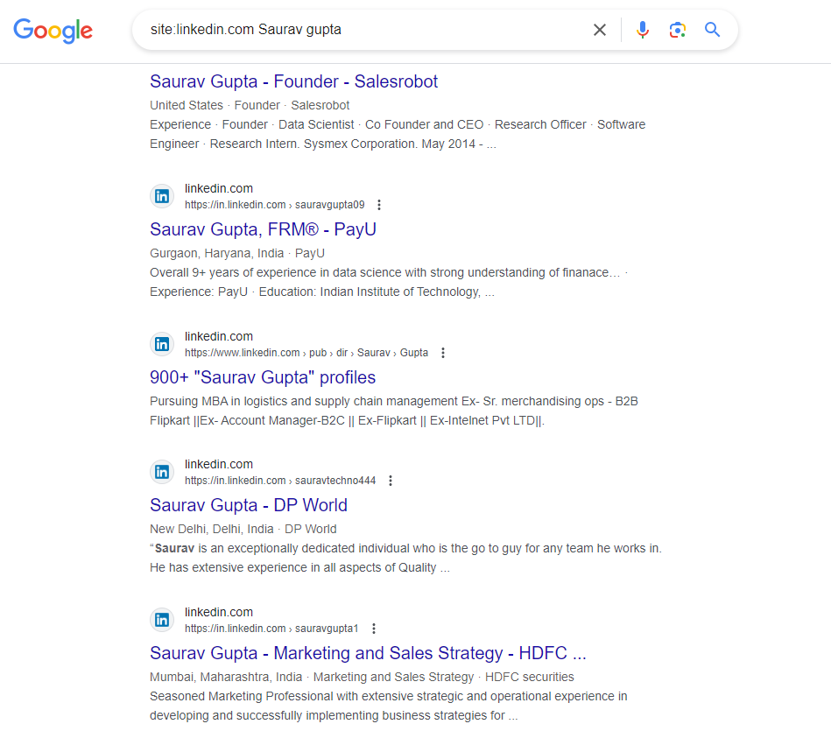Open the 900+ Saurav Gupta profiles page
Image resolution: width=831 pixels, height=738 pixels.
click(262, 376)
